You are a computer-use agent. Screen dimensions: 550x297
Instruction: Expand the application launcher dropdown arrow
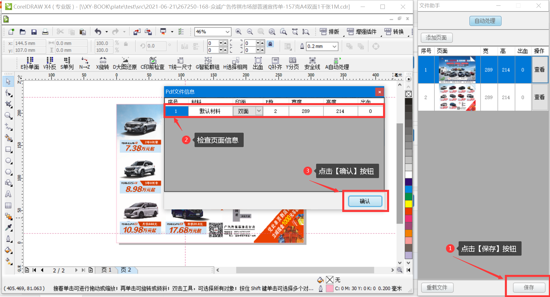[172, 32]
